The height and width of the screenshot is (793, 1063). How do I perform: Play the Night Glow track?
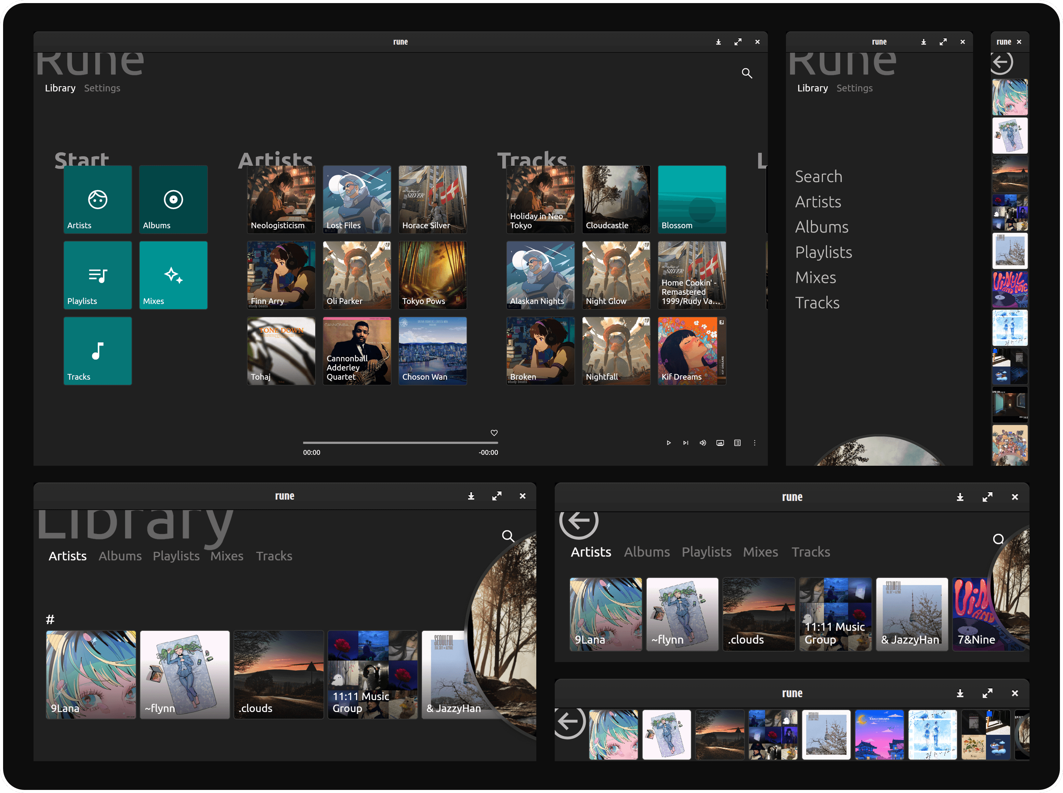pos(616,275)
